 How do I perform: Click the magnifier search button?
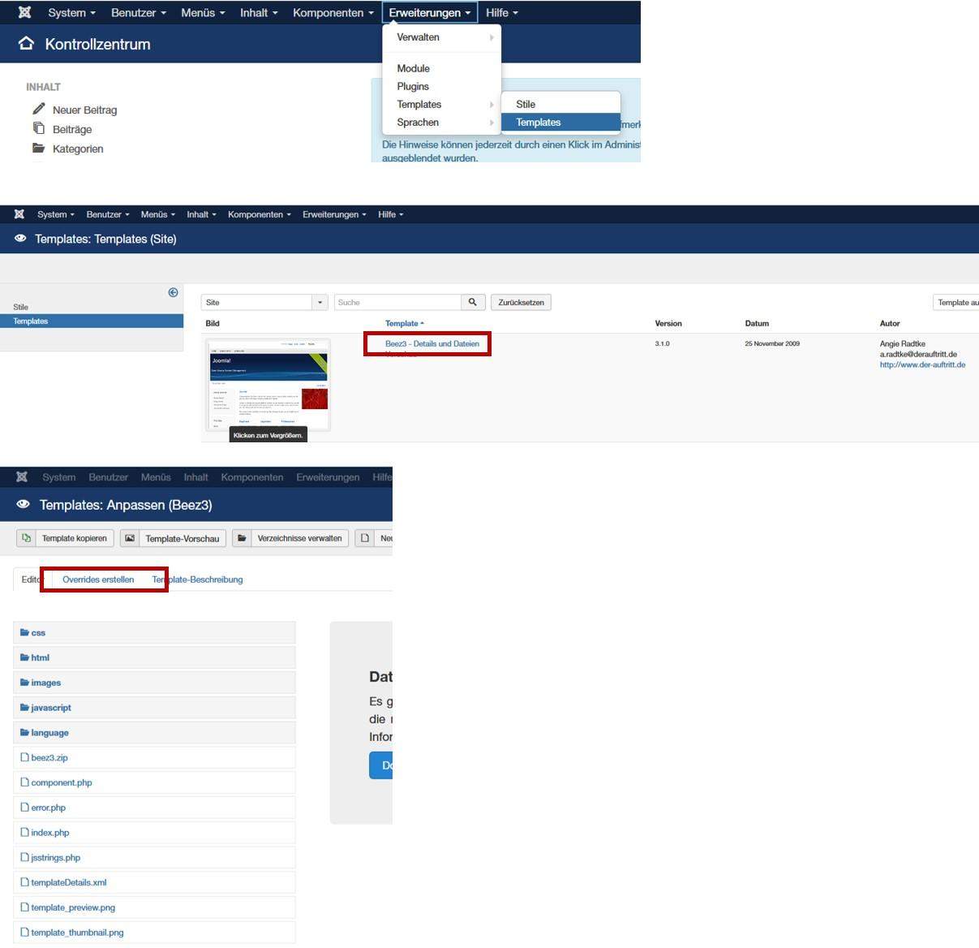point(472,302)
